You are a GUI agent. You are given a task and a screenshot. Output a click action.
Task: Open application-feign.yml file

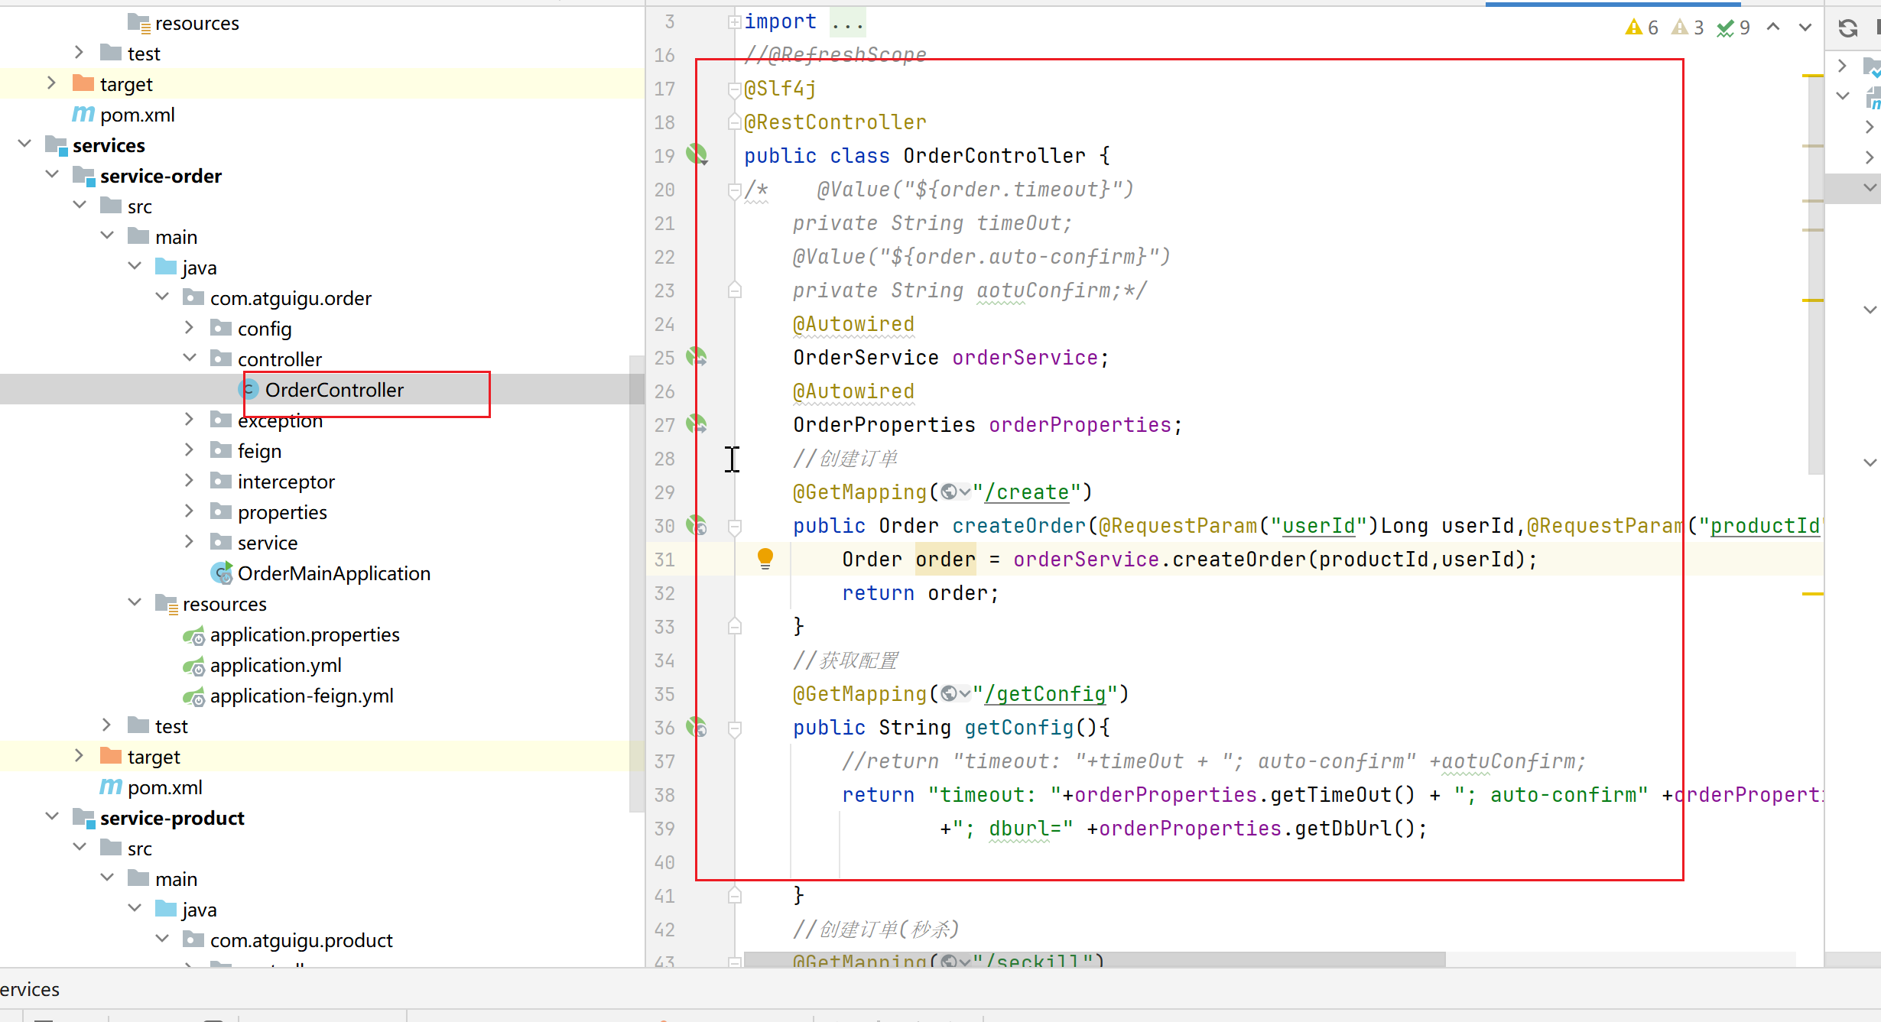pyautogui.click(x=301, y=696)
